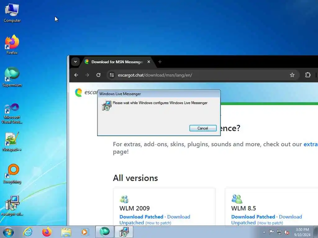318x238 pixels.
Task: Open the browser extensions puzzle icon
Action: coord(308,75)
